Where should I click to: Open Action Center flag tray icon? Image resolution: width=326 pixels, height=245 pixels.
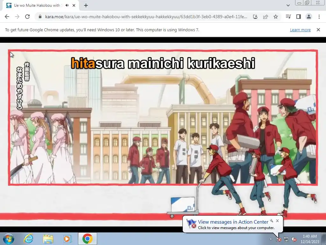(279, 239)
